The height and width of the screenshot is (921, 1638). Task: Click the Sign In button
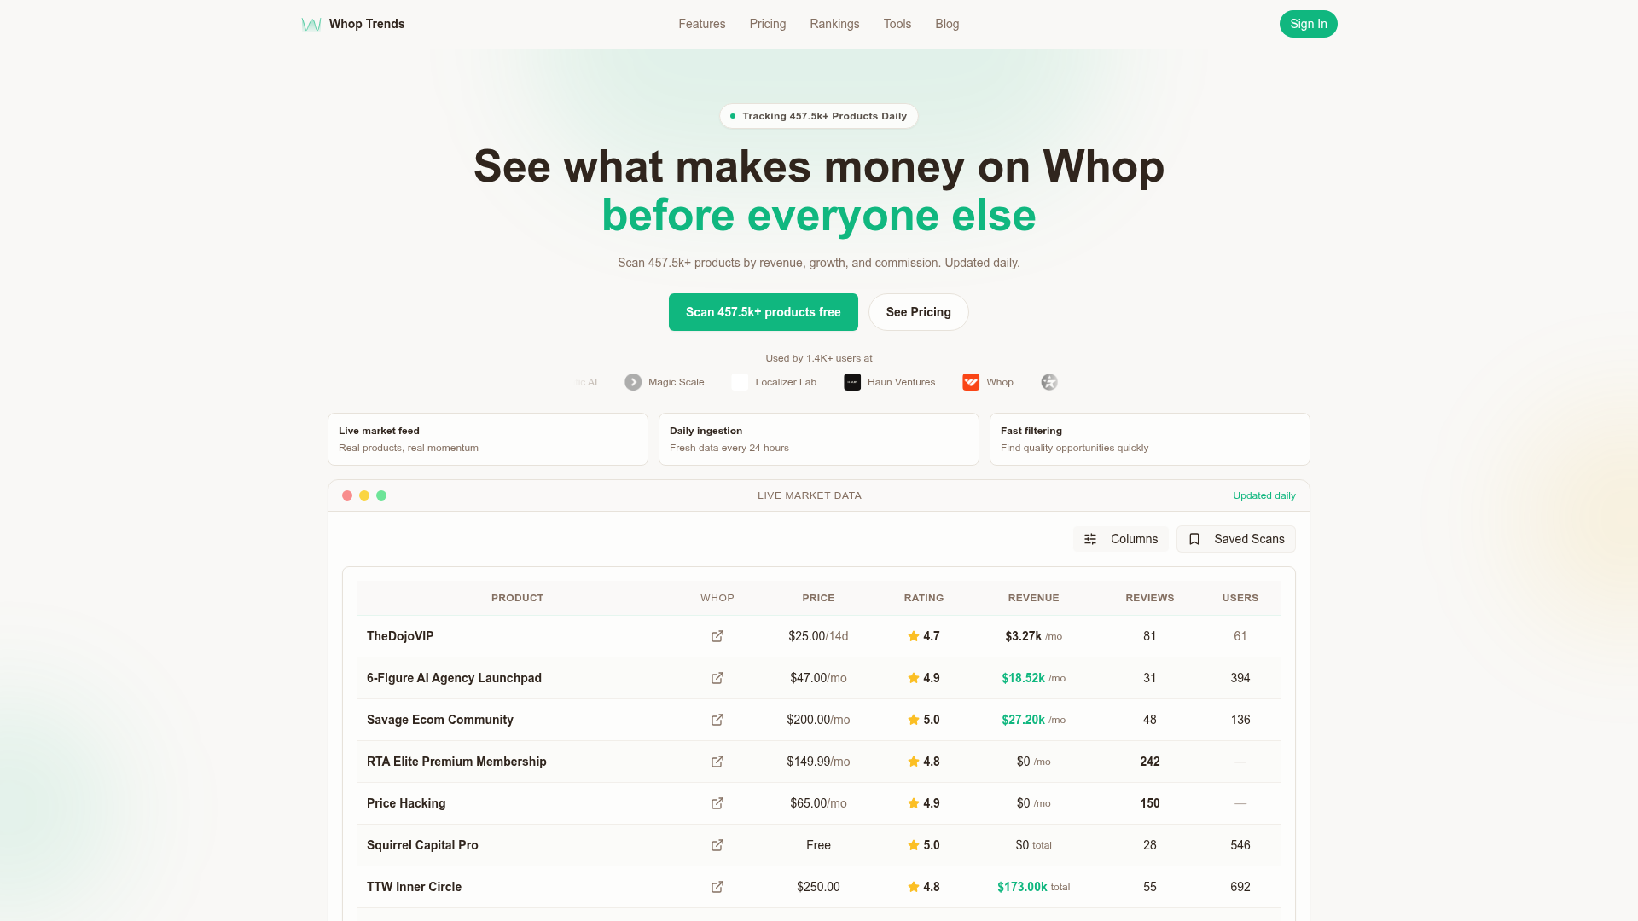point(1309,24)
